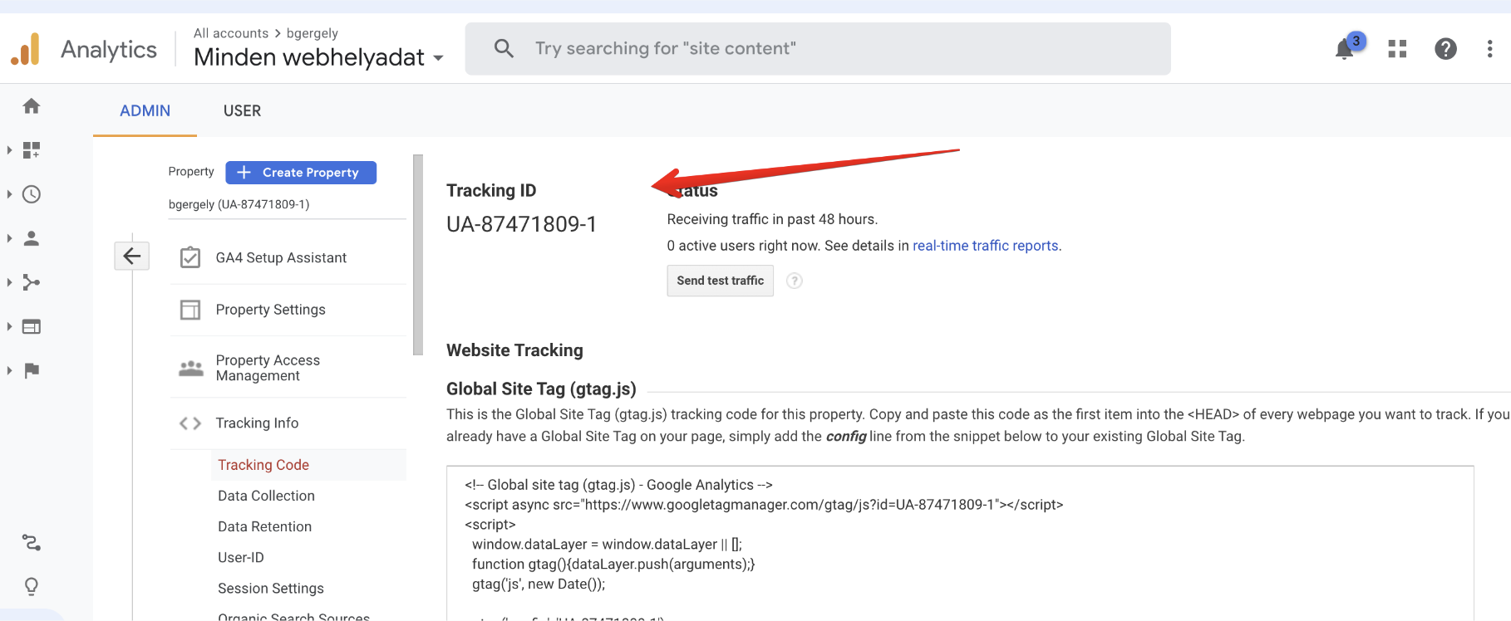
Task: Switch to the ADMIN tab
Action: (x=145, y=110)
